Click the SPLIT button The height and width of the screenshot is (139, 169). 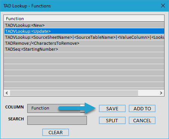112,120
